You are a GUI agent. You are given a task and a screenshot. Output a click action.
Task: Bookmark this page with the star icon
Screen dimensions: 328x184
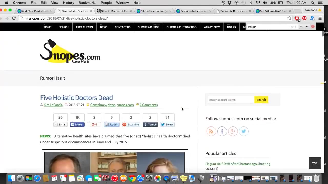coord(289,18)
